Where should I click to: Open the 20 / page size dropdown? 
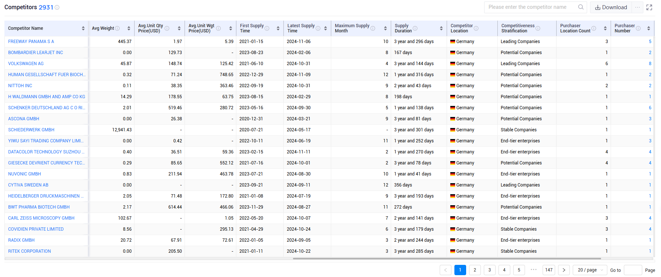(x=590, y=270)
